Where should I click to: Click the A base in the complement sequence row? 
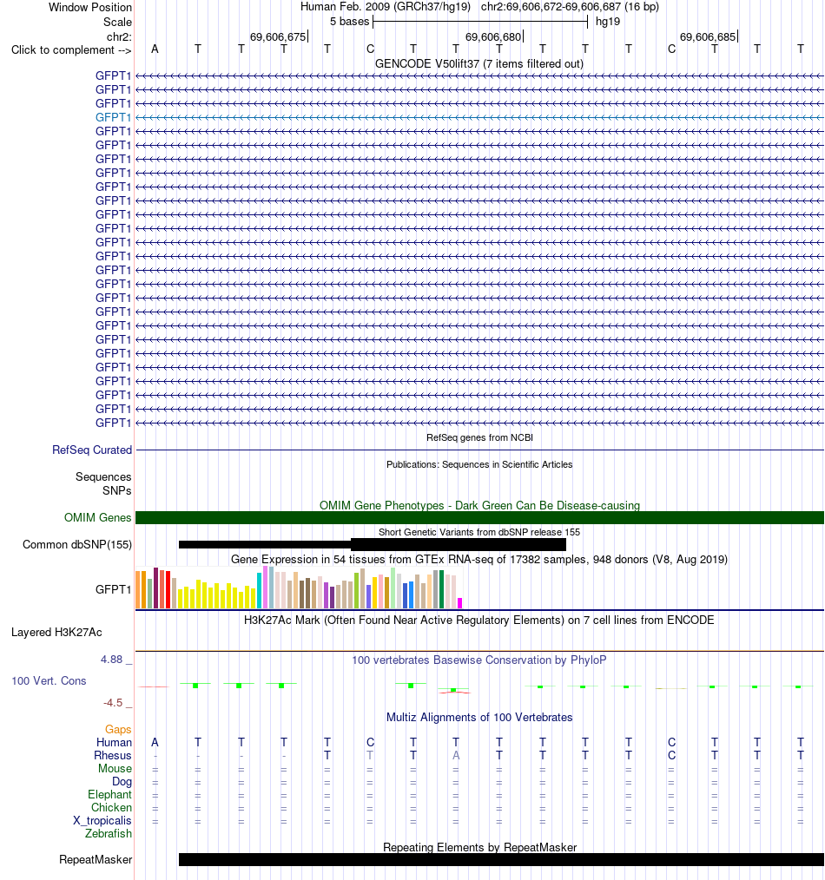155,49
